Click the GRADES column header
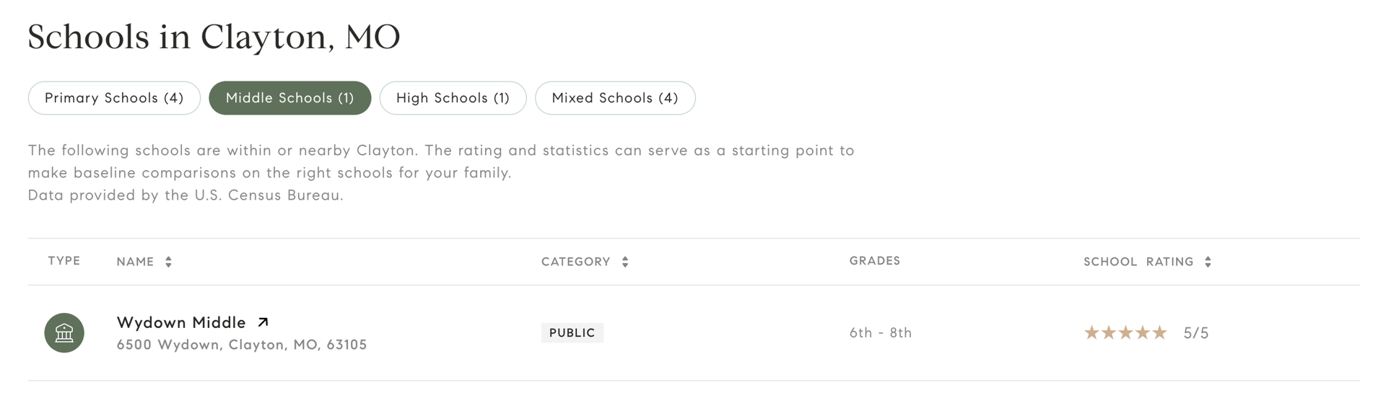The height and width of the screenshot is (403, 1386). pyautogui.click(x=875, y=261)
